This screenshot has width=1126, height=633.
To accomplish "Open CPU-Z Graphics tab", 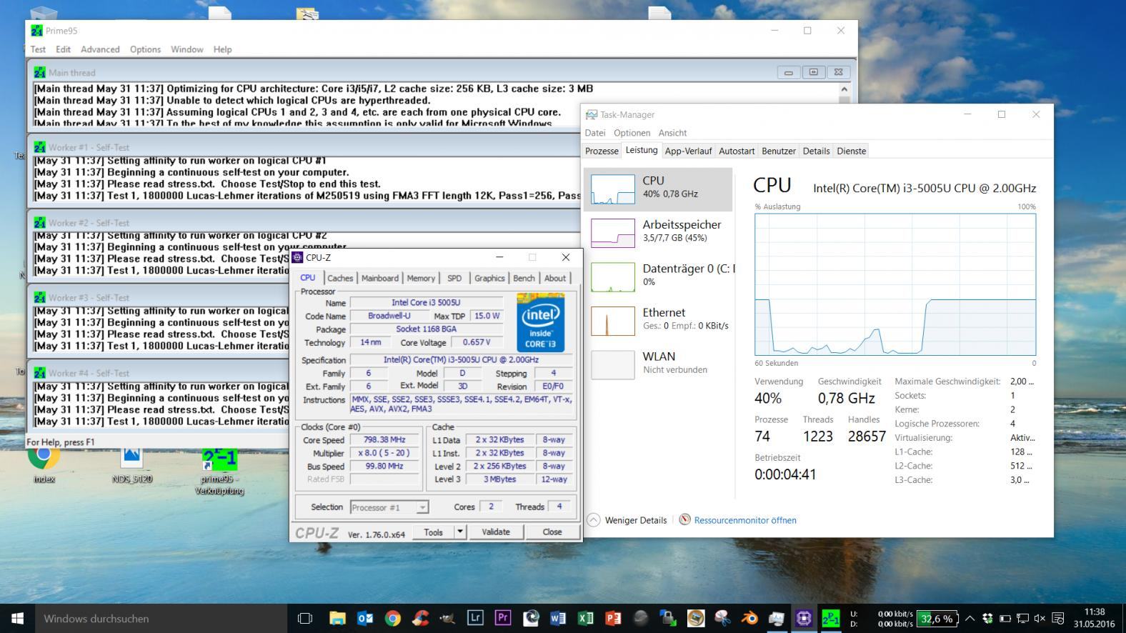I will (489, 278).
